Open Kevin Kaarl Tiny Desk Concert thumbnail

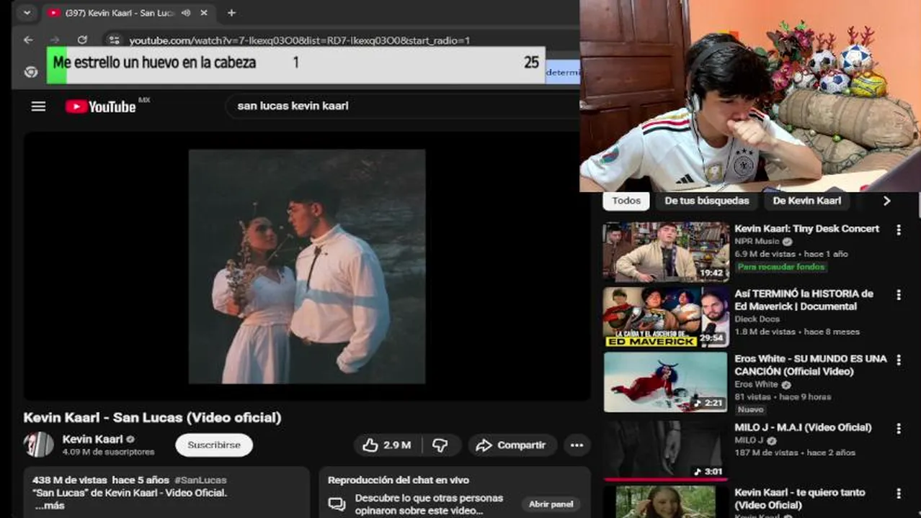click(666, 252)
